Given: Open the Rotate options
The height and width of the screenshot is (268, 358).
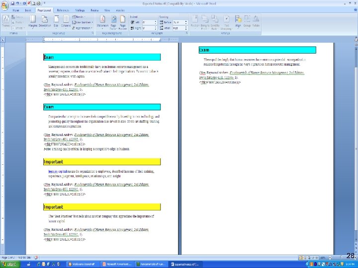Looking at the screenshot, I should pyautogui.click(x=256, y=22).
